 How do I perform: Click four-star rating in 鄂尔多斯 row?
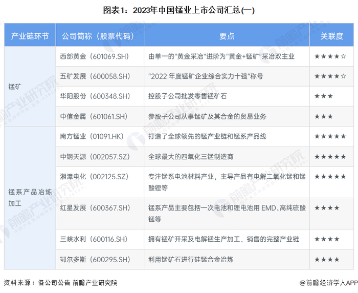(x=327, y=259)
